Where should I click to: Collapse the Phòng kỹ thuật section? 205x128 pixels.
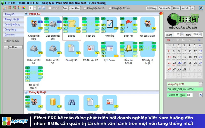[26, 92]
